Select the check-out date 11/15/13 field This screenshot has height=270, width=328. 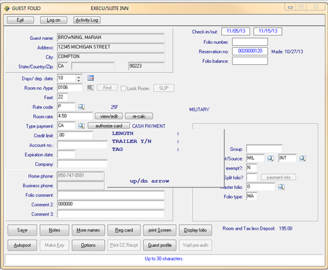point(268,31)
